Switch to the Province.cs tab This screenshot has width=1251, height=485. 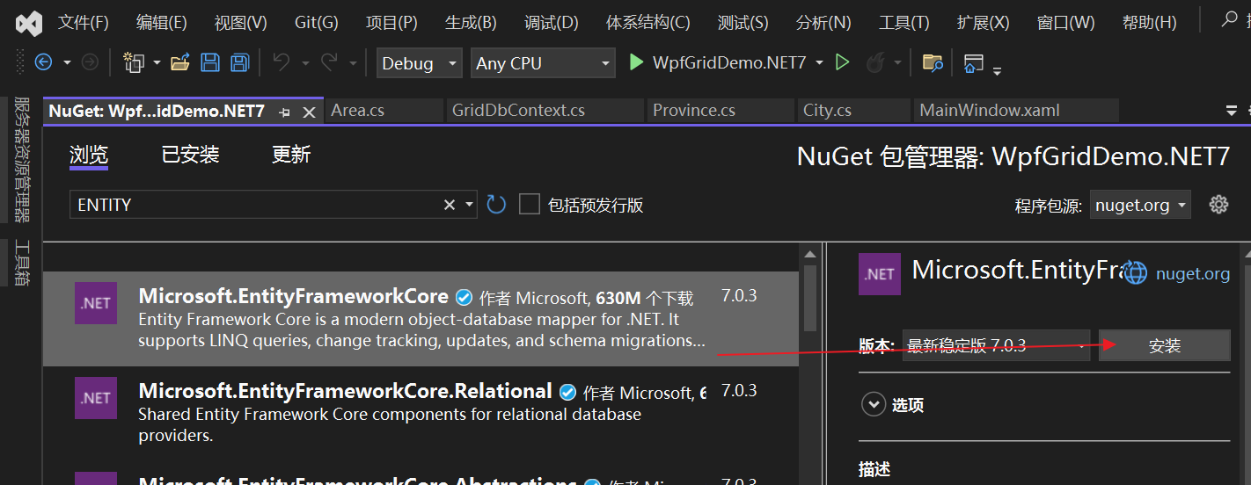pyautogui.click(x=720, y=111)
